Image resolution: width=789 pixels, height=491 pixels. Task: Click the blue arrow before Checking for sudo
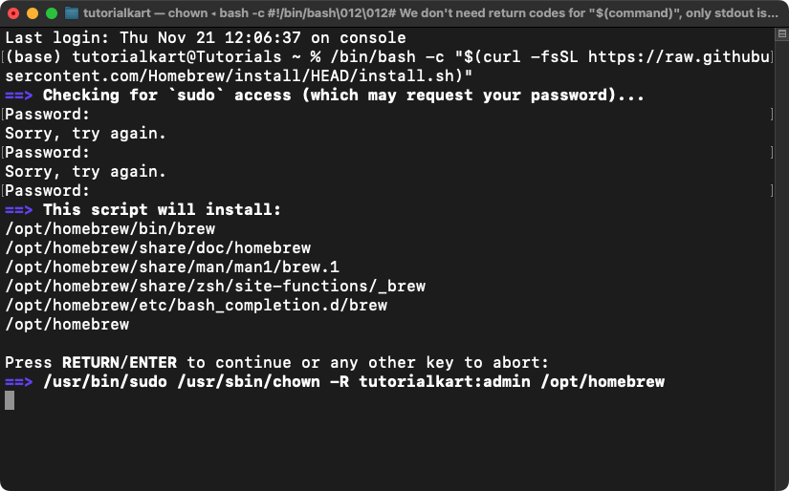click(18, 95)
